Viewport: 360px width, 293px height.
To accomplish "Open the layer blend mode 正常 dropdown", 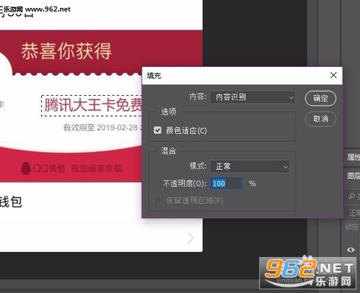I will click(x=354, y=212).
